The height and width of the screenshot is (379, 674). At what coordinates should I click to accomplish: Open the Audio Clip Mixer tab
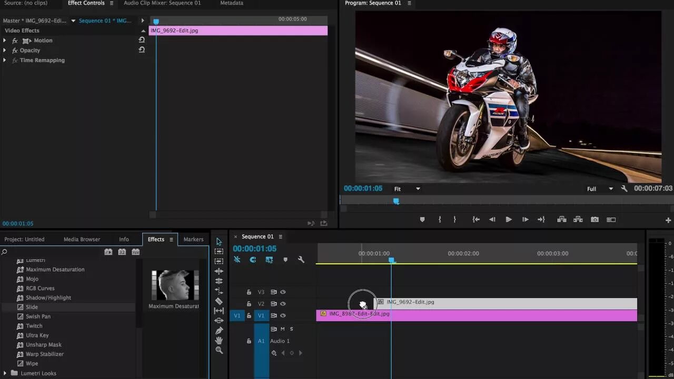coord(162,3)
